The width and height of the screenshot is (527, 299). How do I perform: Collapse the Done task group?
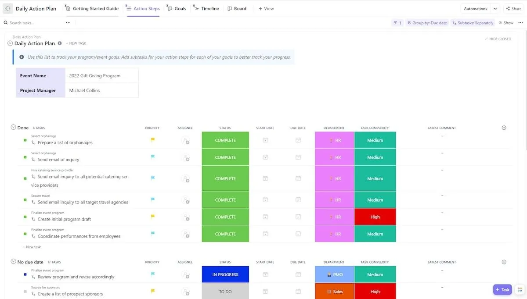click(x=13, y=127)
